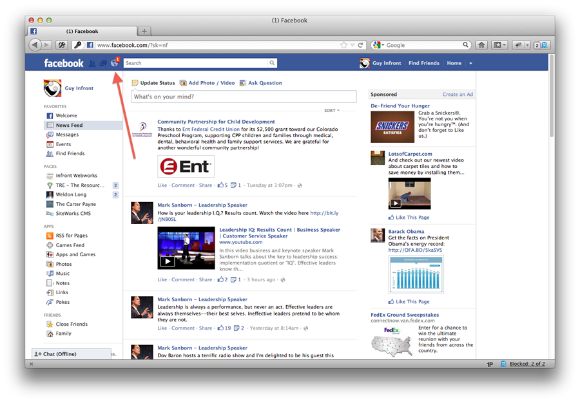Image resolution: width=580 pixels, height=403 pixels.
Task: Select the (1) Facebook browser tab
Action: [x=82, y=32]
